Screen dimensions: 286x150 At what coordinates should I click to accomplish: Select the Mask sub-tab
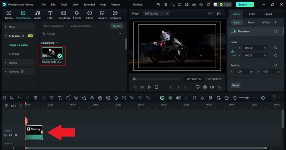[251, 22]
